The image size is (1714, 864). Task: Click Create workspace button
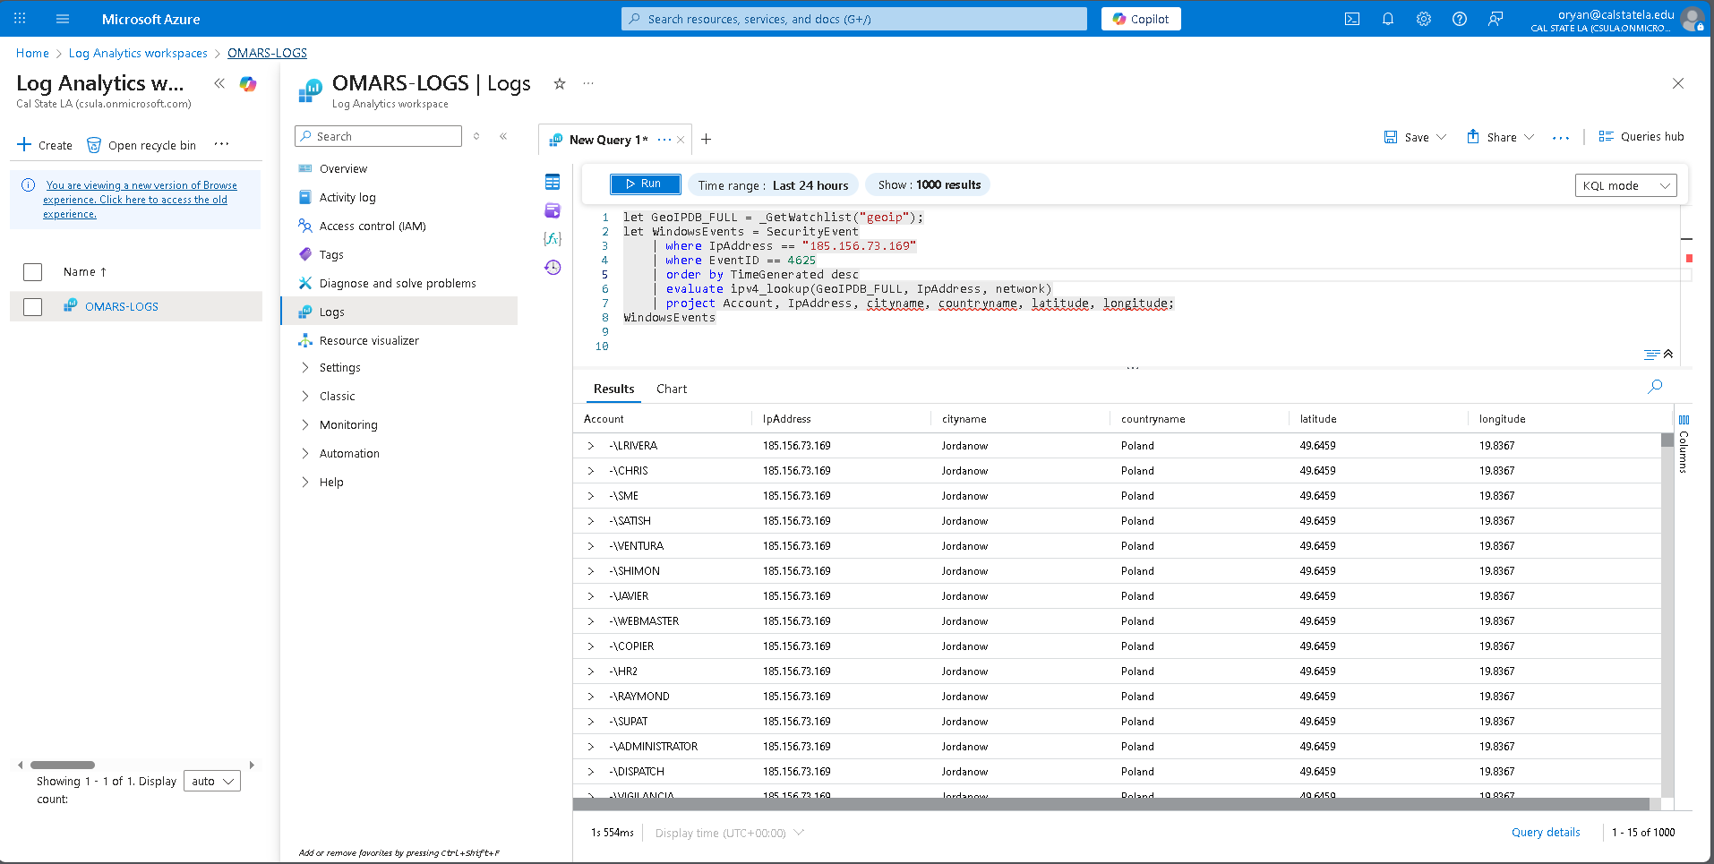[45, 145]
